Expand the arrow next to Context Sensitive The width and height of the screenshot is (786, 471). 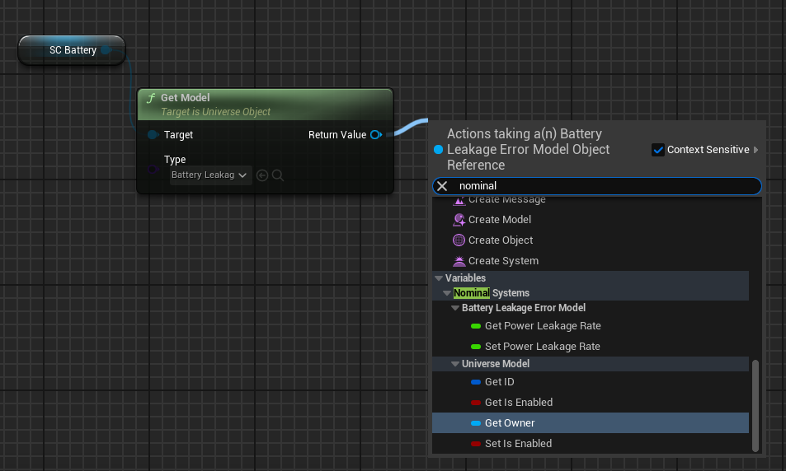(756, 150)
